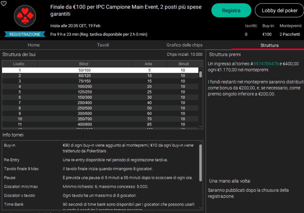Click the blind table scroll-down arrow

201,126
